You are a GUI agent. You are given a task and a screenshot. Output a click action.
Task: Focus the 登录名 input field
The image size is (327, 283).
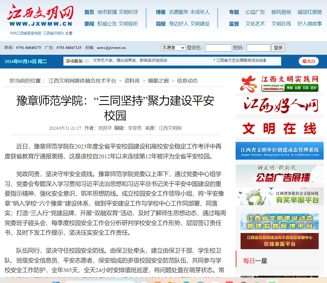tap(218, 48)
